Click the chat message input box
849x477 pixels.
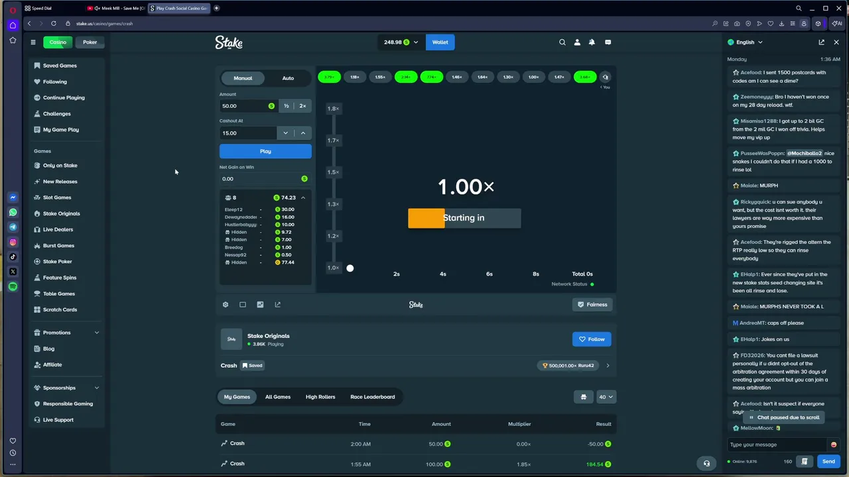[x=777, y=445]
